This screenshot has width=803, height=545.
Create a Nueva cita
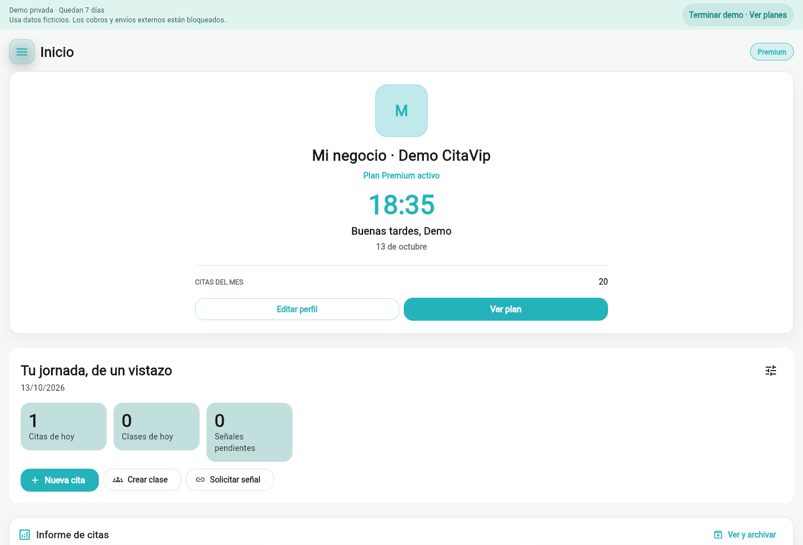click(60, 480)
